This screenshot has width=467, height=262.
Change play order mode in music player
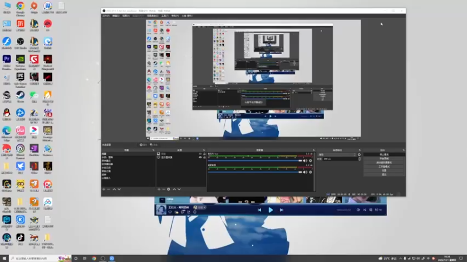click(x=364, y=210)
